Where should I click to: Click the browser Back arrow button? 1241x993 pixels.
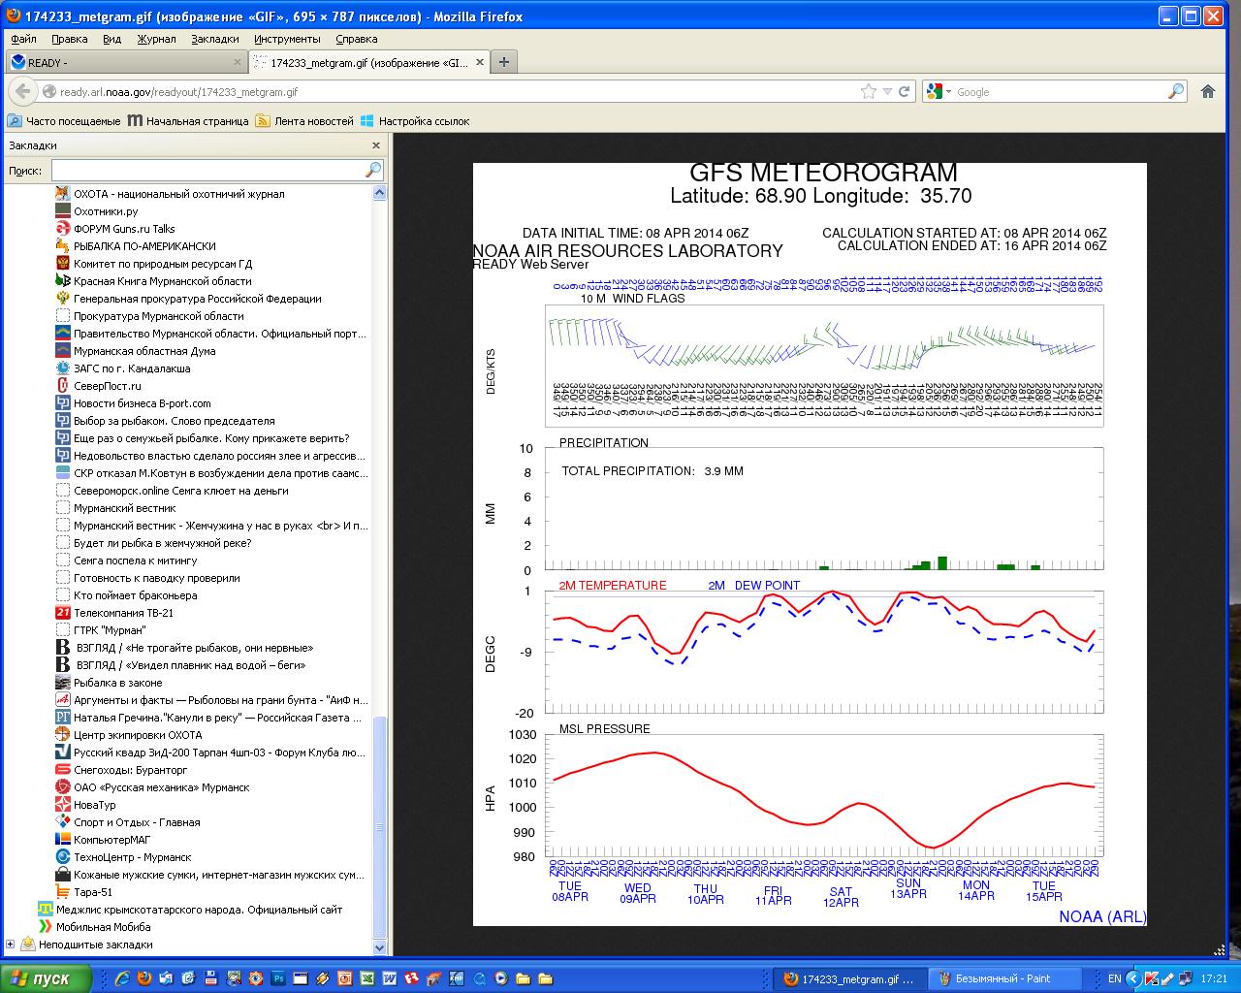tap(23, 91)
